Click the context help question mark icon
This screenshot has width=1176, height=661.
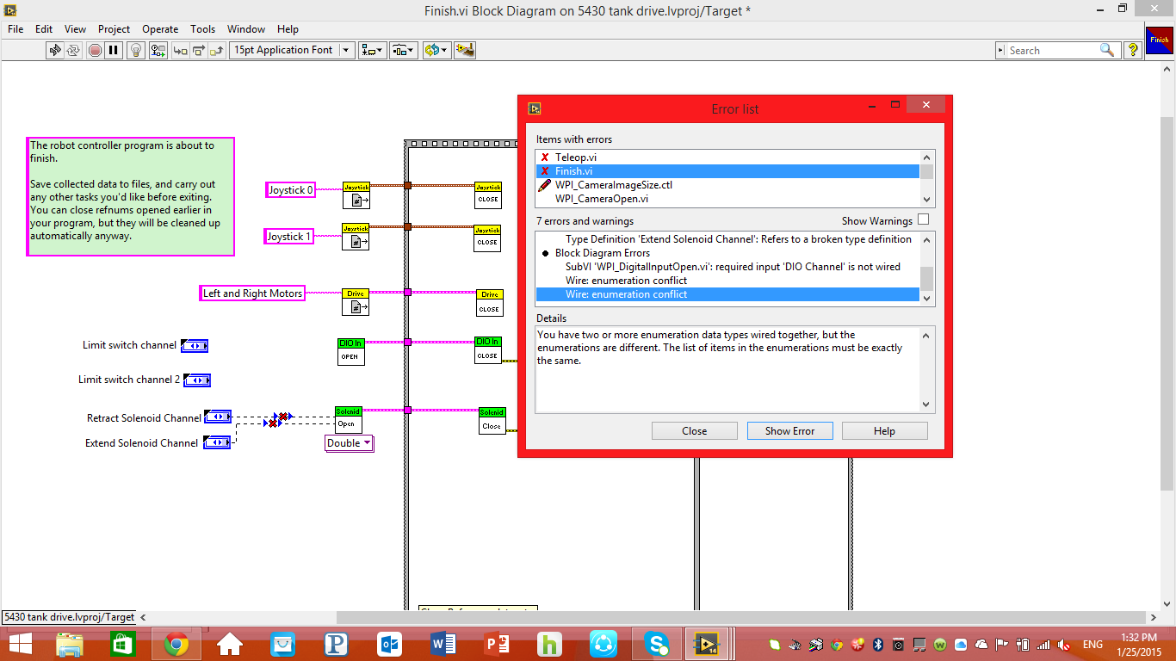point(1133,50)
